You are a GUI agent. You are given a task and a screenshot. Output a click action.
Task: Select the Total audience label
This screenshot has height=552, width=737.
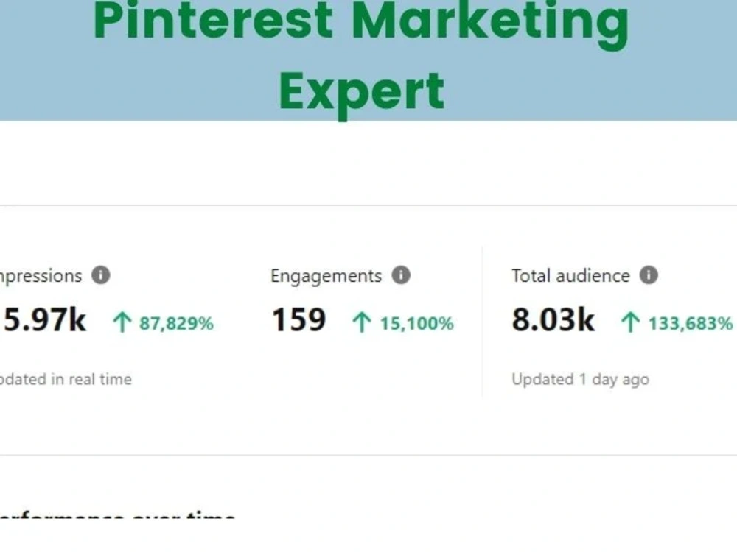570,275
